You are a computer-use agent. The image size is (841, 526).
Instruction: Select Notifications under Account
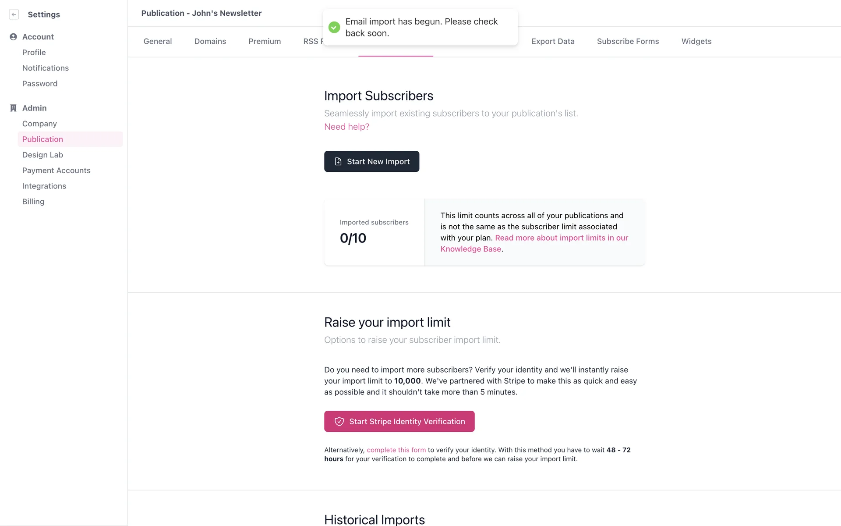click(46, 68)
